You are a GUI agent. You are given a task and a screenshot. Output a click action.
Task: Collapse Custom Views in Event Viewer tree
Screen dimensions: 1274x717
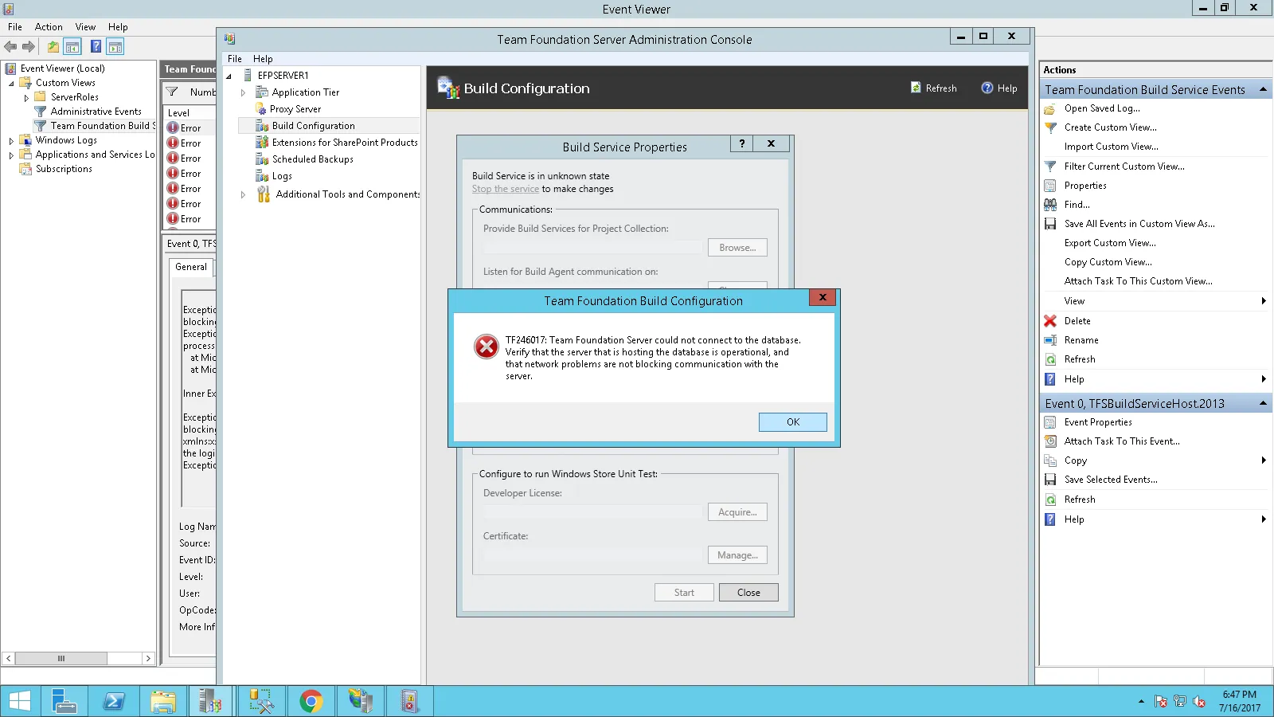tap(11, 84)
